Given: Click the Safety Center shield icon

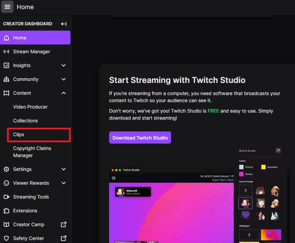Looking at the screenshot, I should click(6, 238).
